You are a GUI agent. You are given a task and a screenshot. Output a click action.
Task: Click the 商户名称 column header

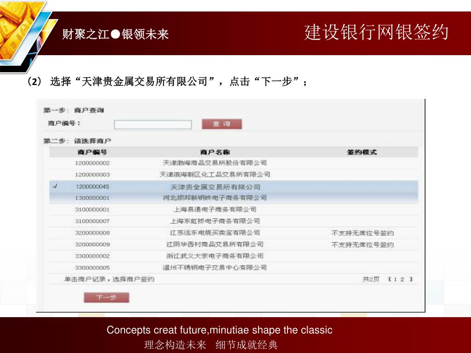215,152
